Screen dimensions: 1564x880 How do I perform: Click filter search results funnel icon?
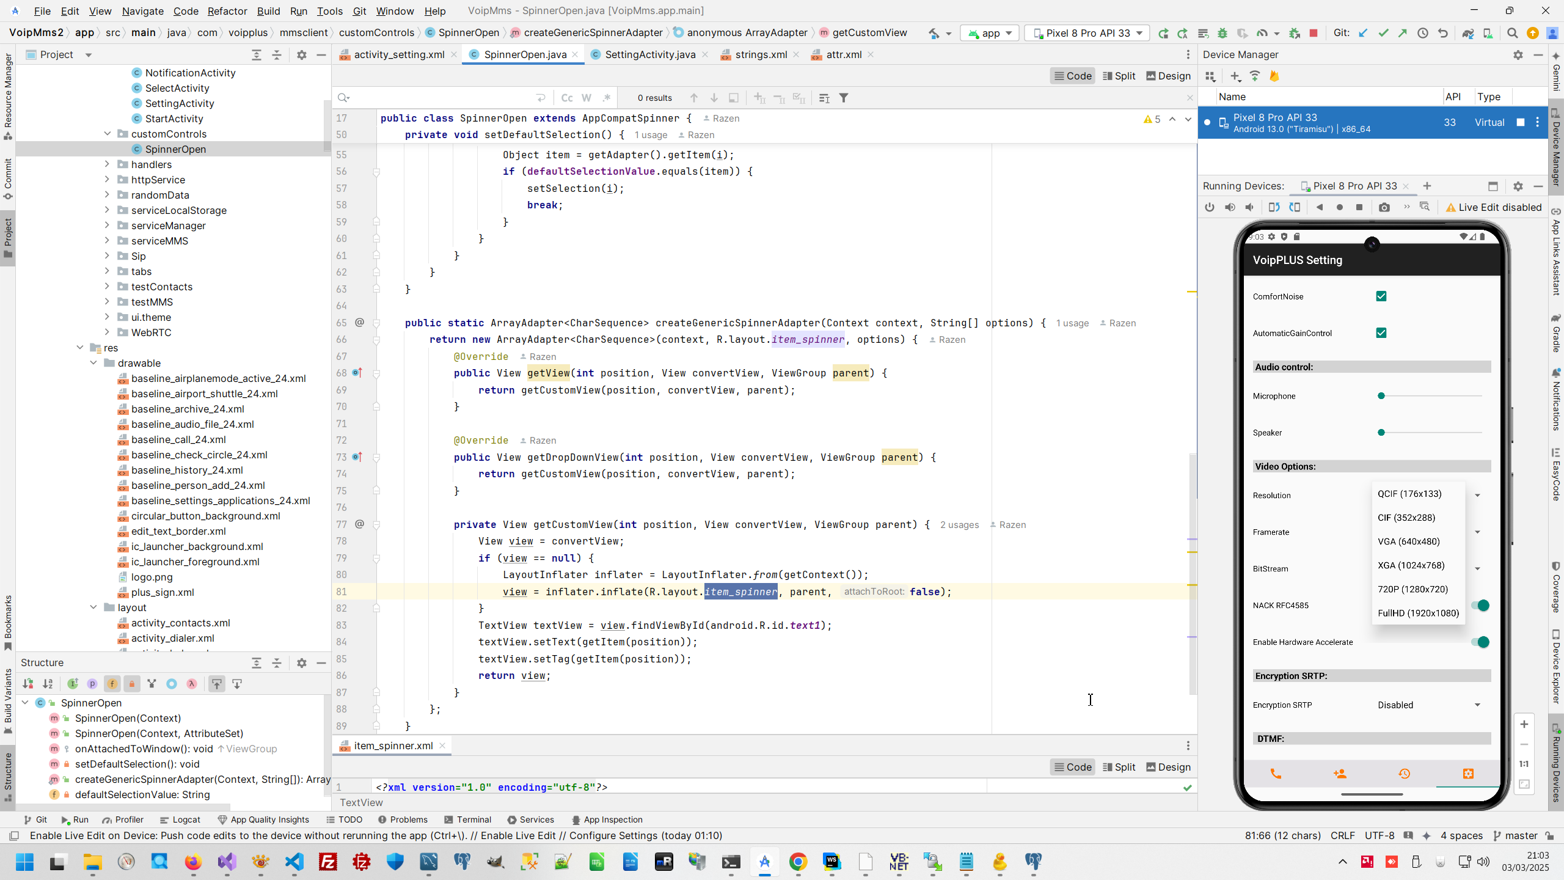click(x=843, y=98)
